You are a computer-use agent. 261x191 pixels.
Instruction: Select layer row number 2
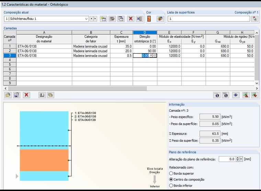[x=10, y=51]
